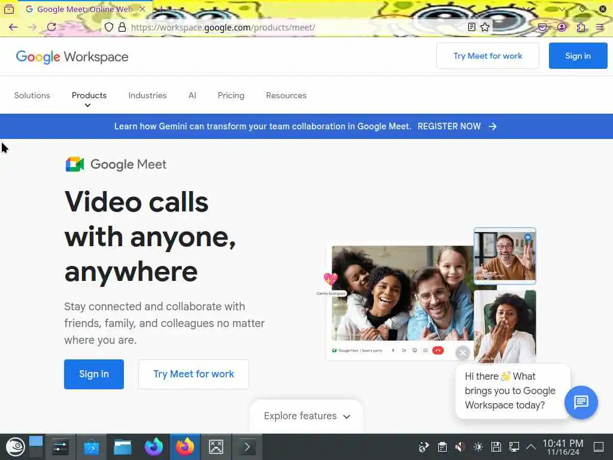Open the Solutions menu
Screen dimensions: 613x460
(32, 95)
